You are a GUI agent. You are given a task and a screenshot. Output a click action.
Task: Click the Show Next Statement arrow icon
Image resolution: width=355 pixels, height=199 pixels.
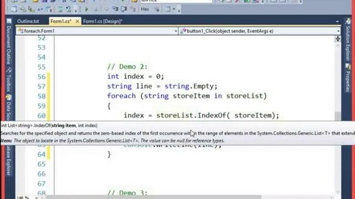tap(106, 9)
